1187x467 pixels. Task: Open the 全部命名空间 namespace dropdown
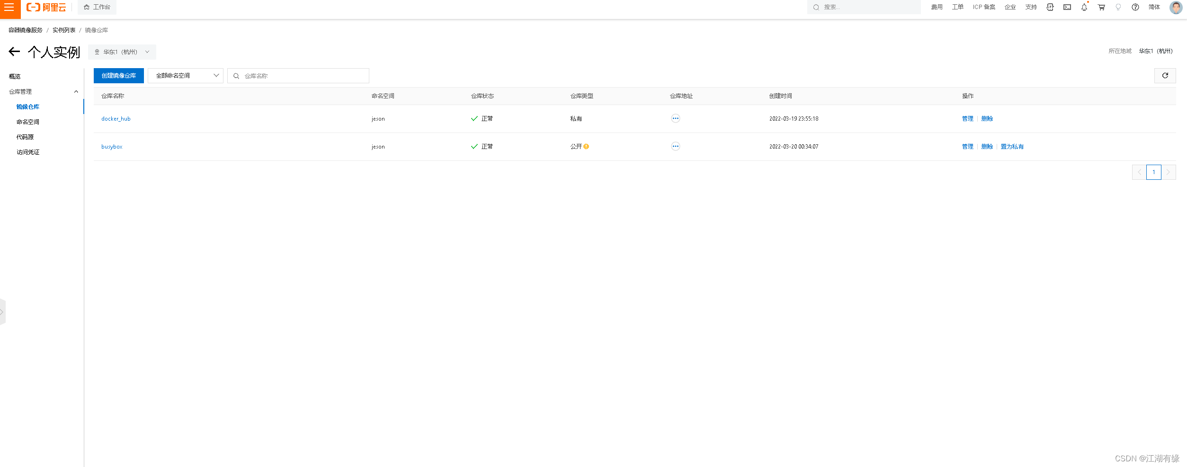185,75
